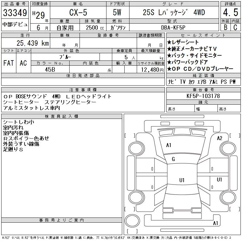242x242 pixels.
Task: Select inspector note Rスポイラー色あせ
Action: coord(26,138)
